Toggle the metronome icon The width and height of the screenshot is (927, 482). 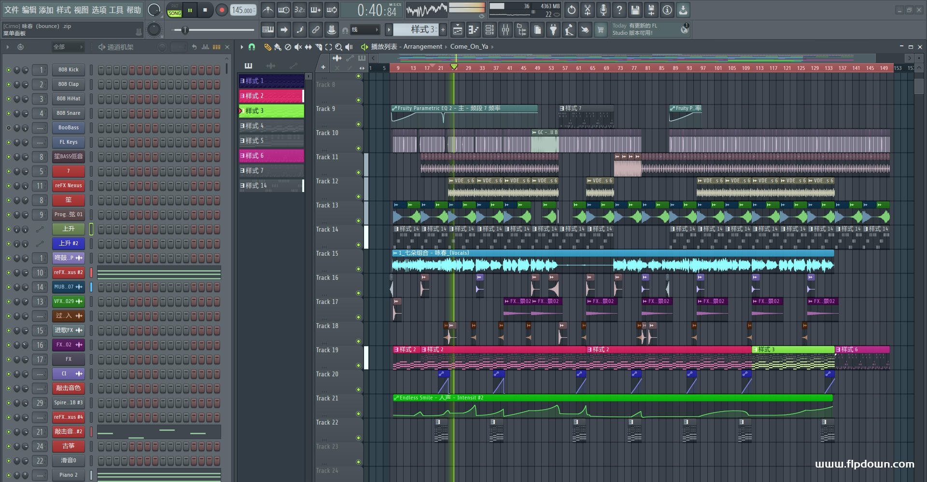click(268, 10)
